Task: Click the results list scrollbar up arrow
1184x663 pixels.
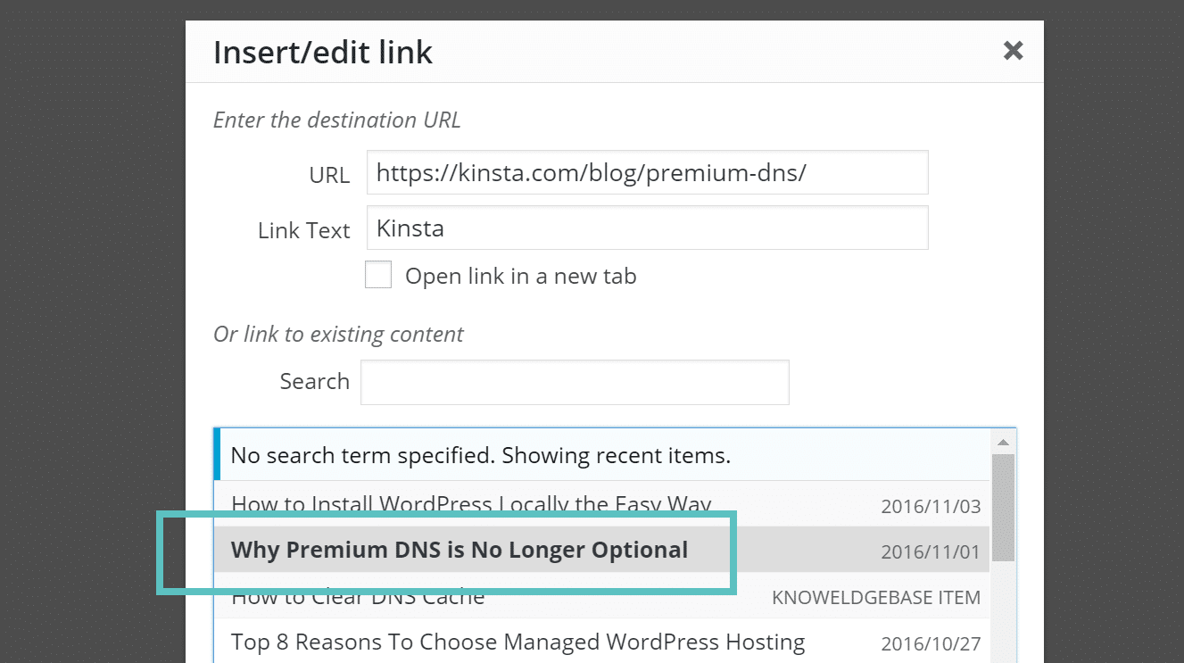Action: 1003,442
